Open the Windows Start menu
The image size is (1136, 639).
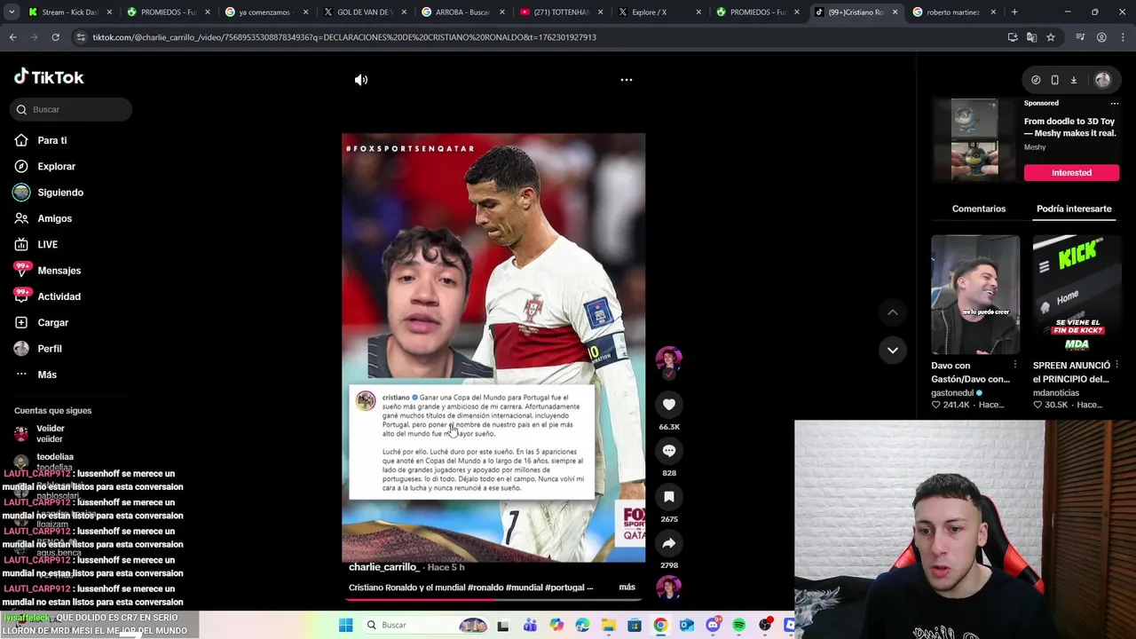click(345, 625)
